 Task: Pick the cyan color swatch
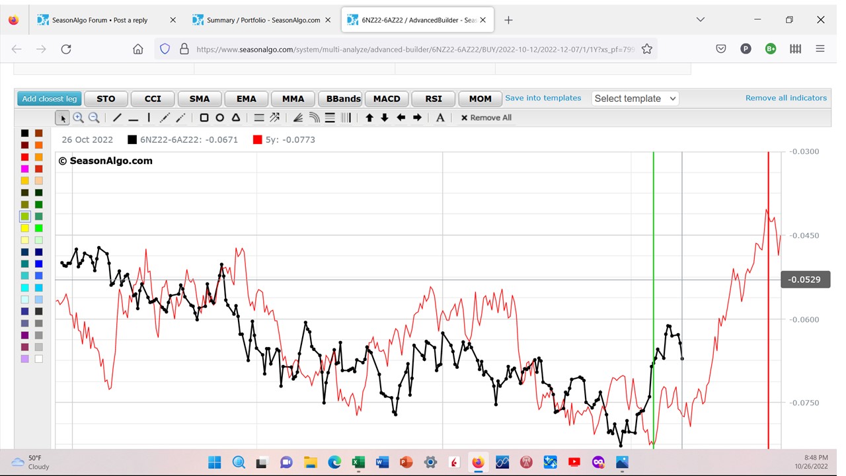[x=24, y=288]
